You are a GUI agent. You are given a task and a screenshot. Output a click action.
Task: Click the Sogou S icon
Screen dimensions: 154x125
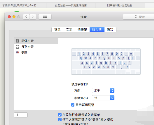[x=17, y=47]
